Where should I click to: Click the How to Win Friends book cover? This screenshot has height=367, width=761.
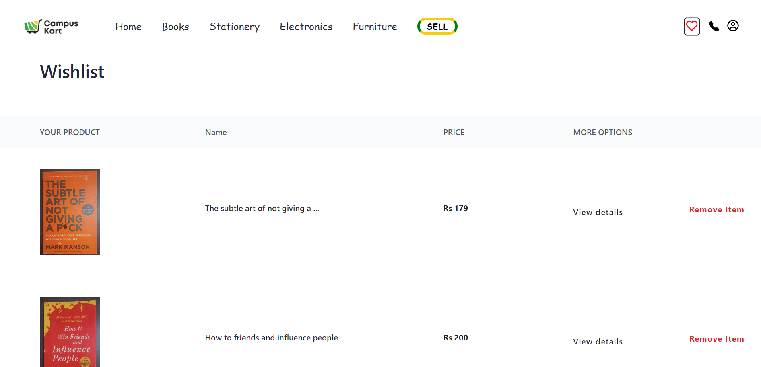pos(70,332)
